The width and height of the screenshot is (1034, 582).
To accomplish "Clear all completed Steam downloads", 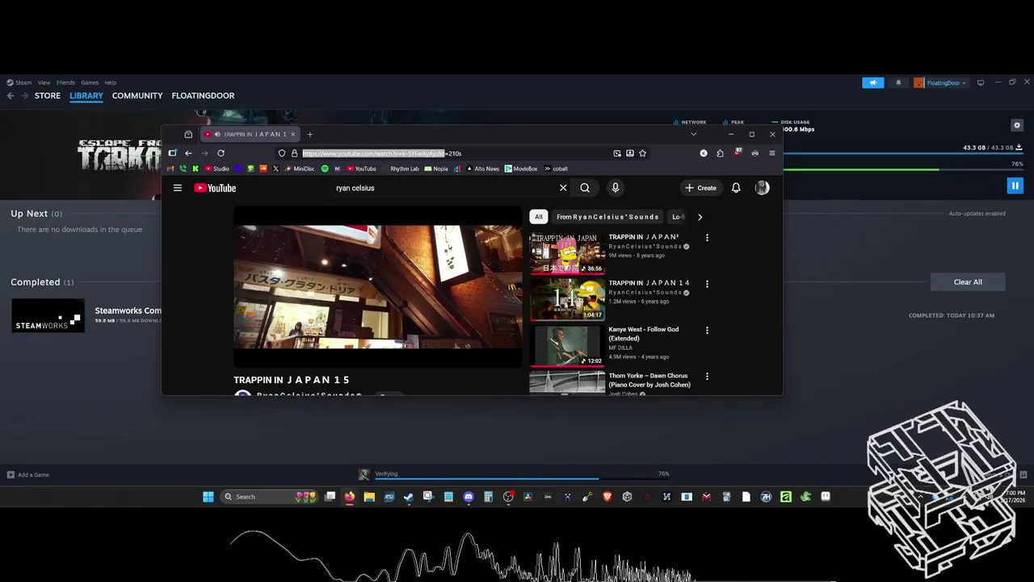I will tap(968, 282).
